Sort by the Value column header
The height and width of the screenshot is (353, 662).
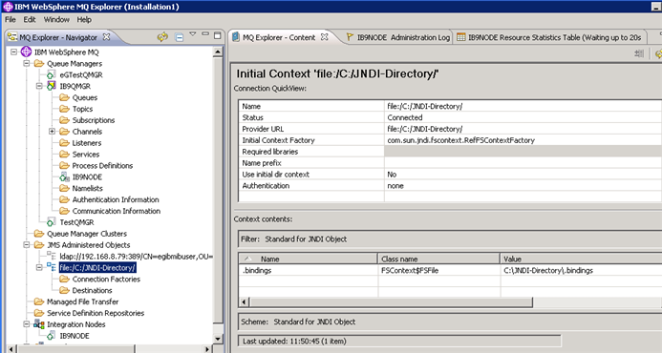(x=582, y=259)
